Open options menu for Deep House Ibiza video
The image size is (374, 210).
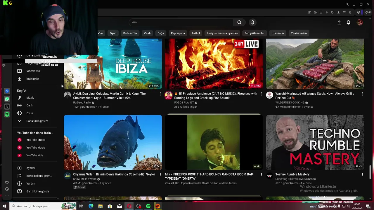tap(160, 94)
